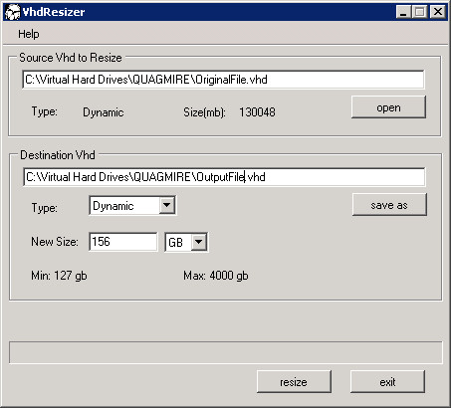
Task: Click the resize button
Action: [x=294, y=382]
